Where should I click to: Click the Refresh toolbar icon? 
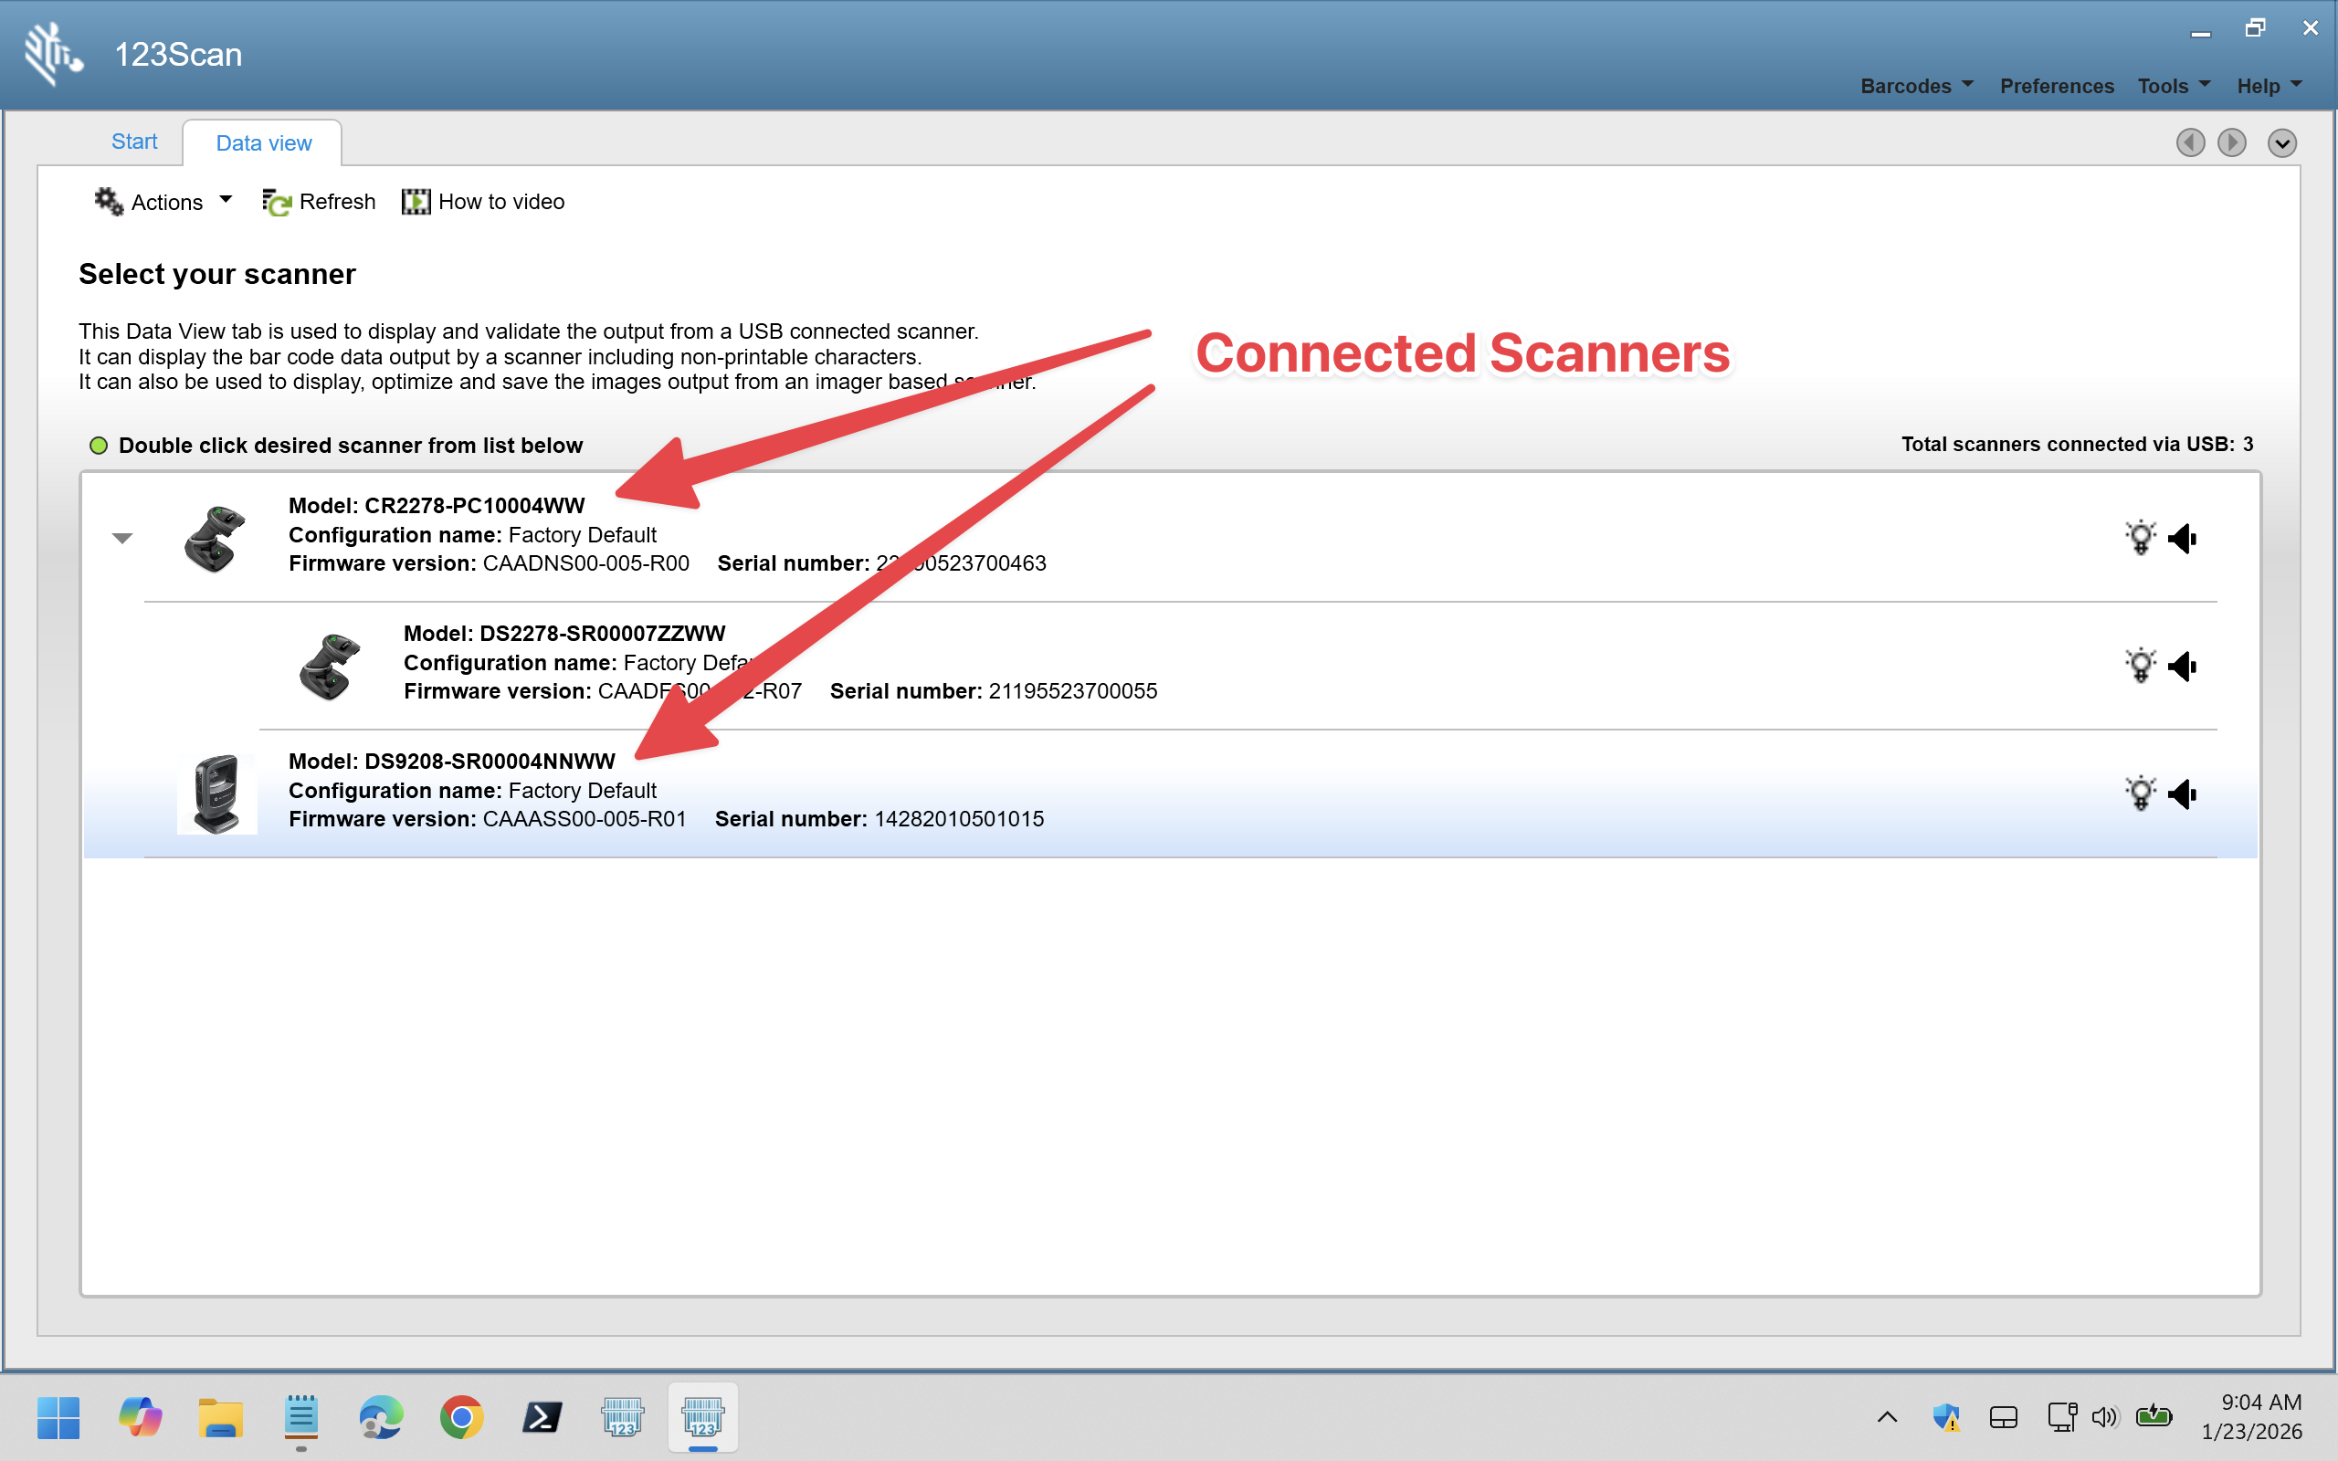pyautogui.click(x=277, y=202)
